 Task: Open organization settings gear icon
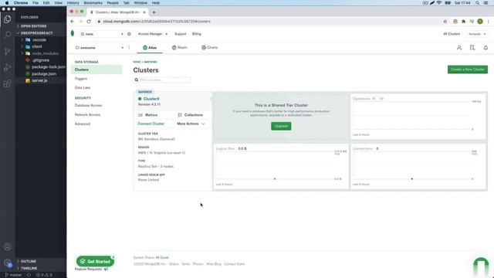tap(129, 34)
